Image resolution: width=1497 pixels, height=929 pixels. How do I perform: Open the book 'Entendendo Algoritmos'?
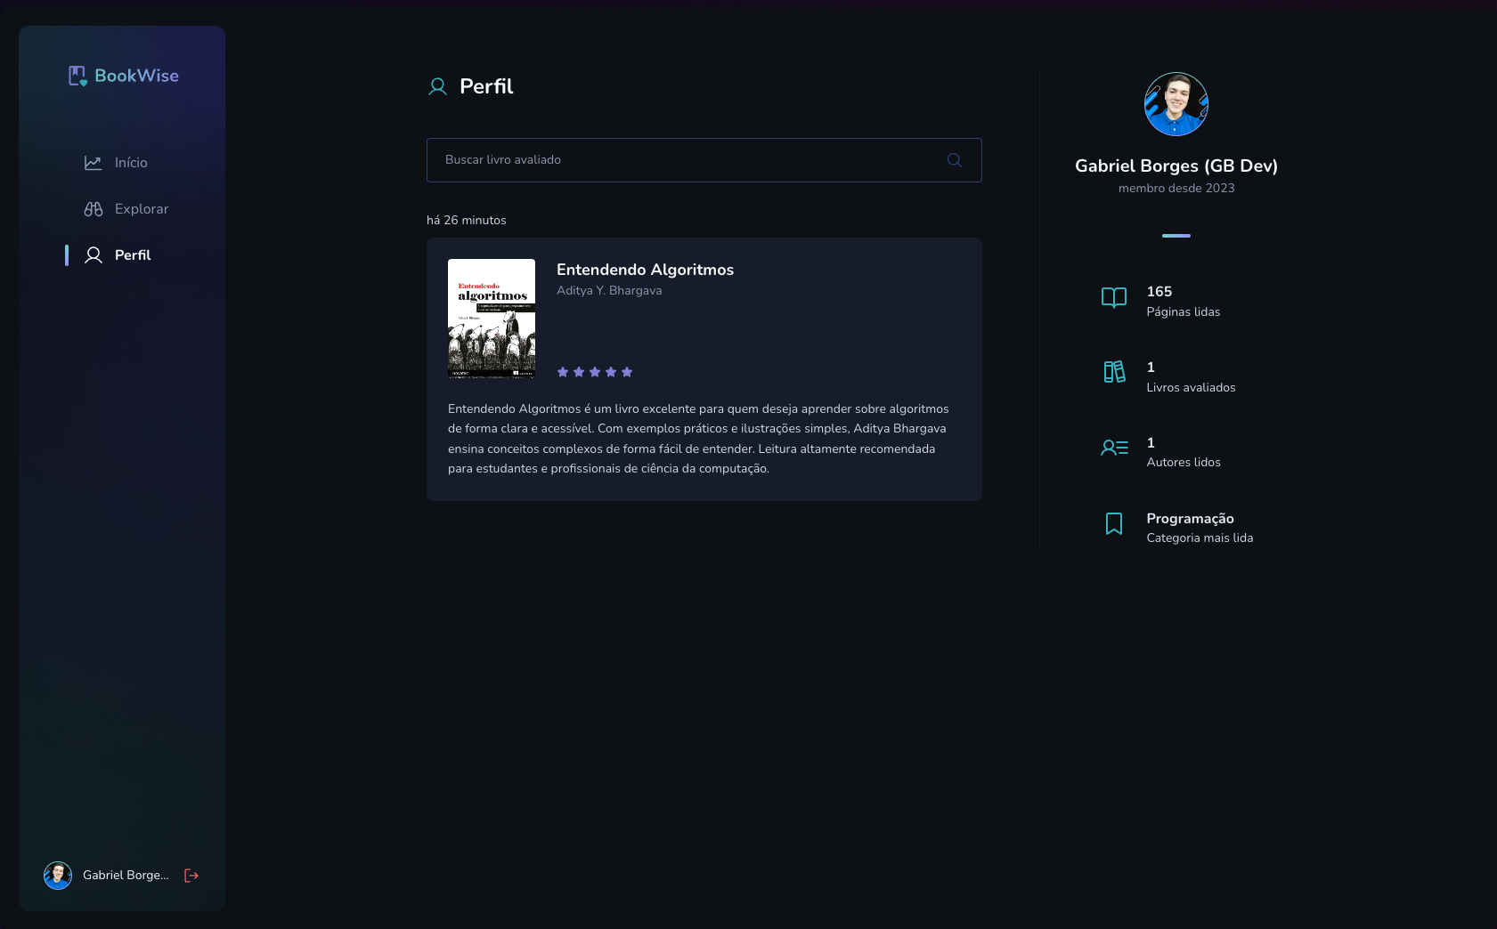(x=645, y=270)
